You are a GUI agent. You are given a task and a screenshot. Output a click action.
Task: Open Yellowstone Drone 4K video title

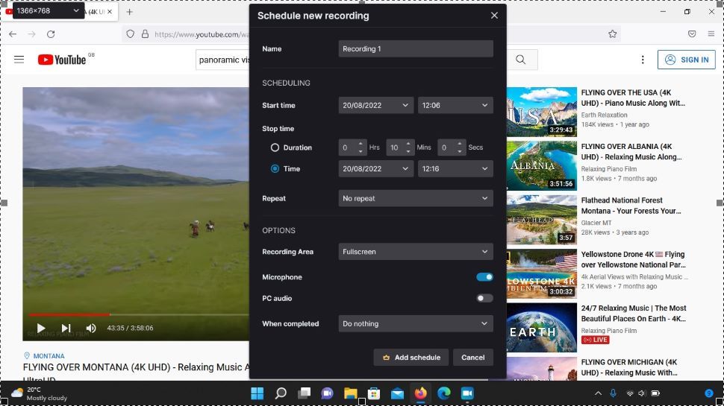pos(633,259)
